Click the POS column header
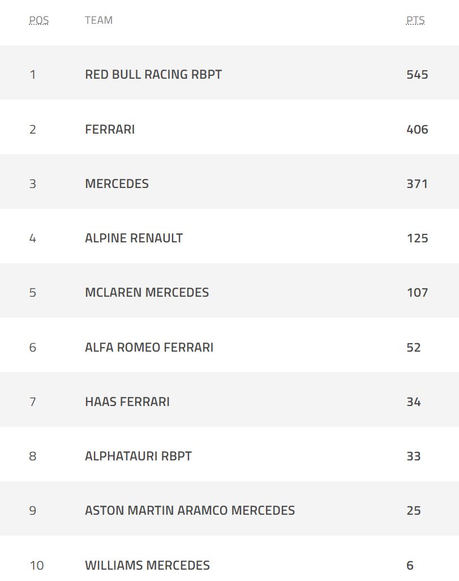The image size is (459, 581). pyautogui.click(x=39, y=20)
